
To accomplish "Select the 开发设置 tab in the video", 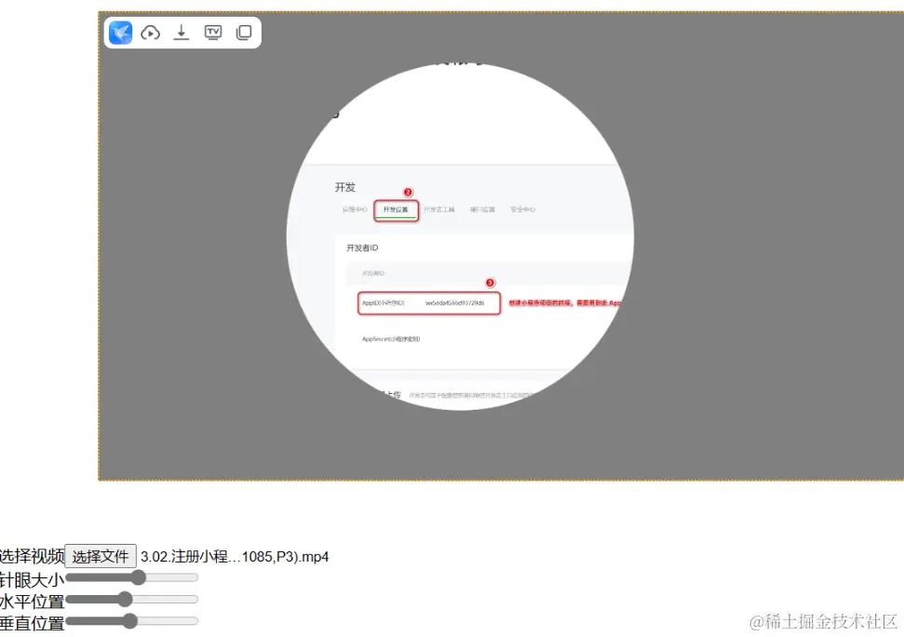I will click(x=396, y=210).
